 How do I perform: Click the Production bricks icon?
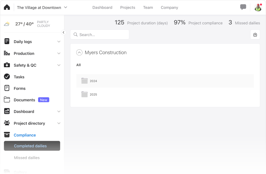pos(7,53)
